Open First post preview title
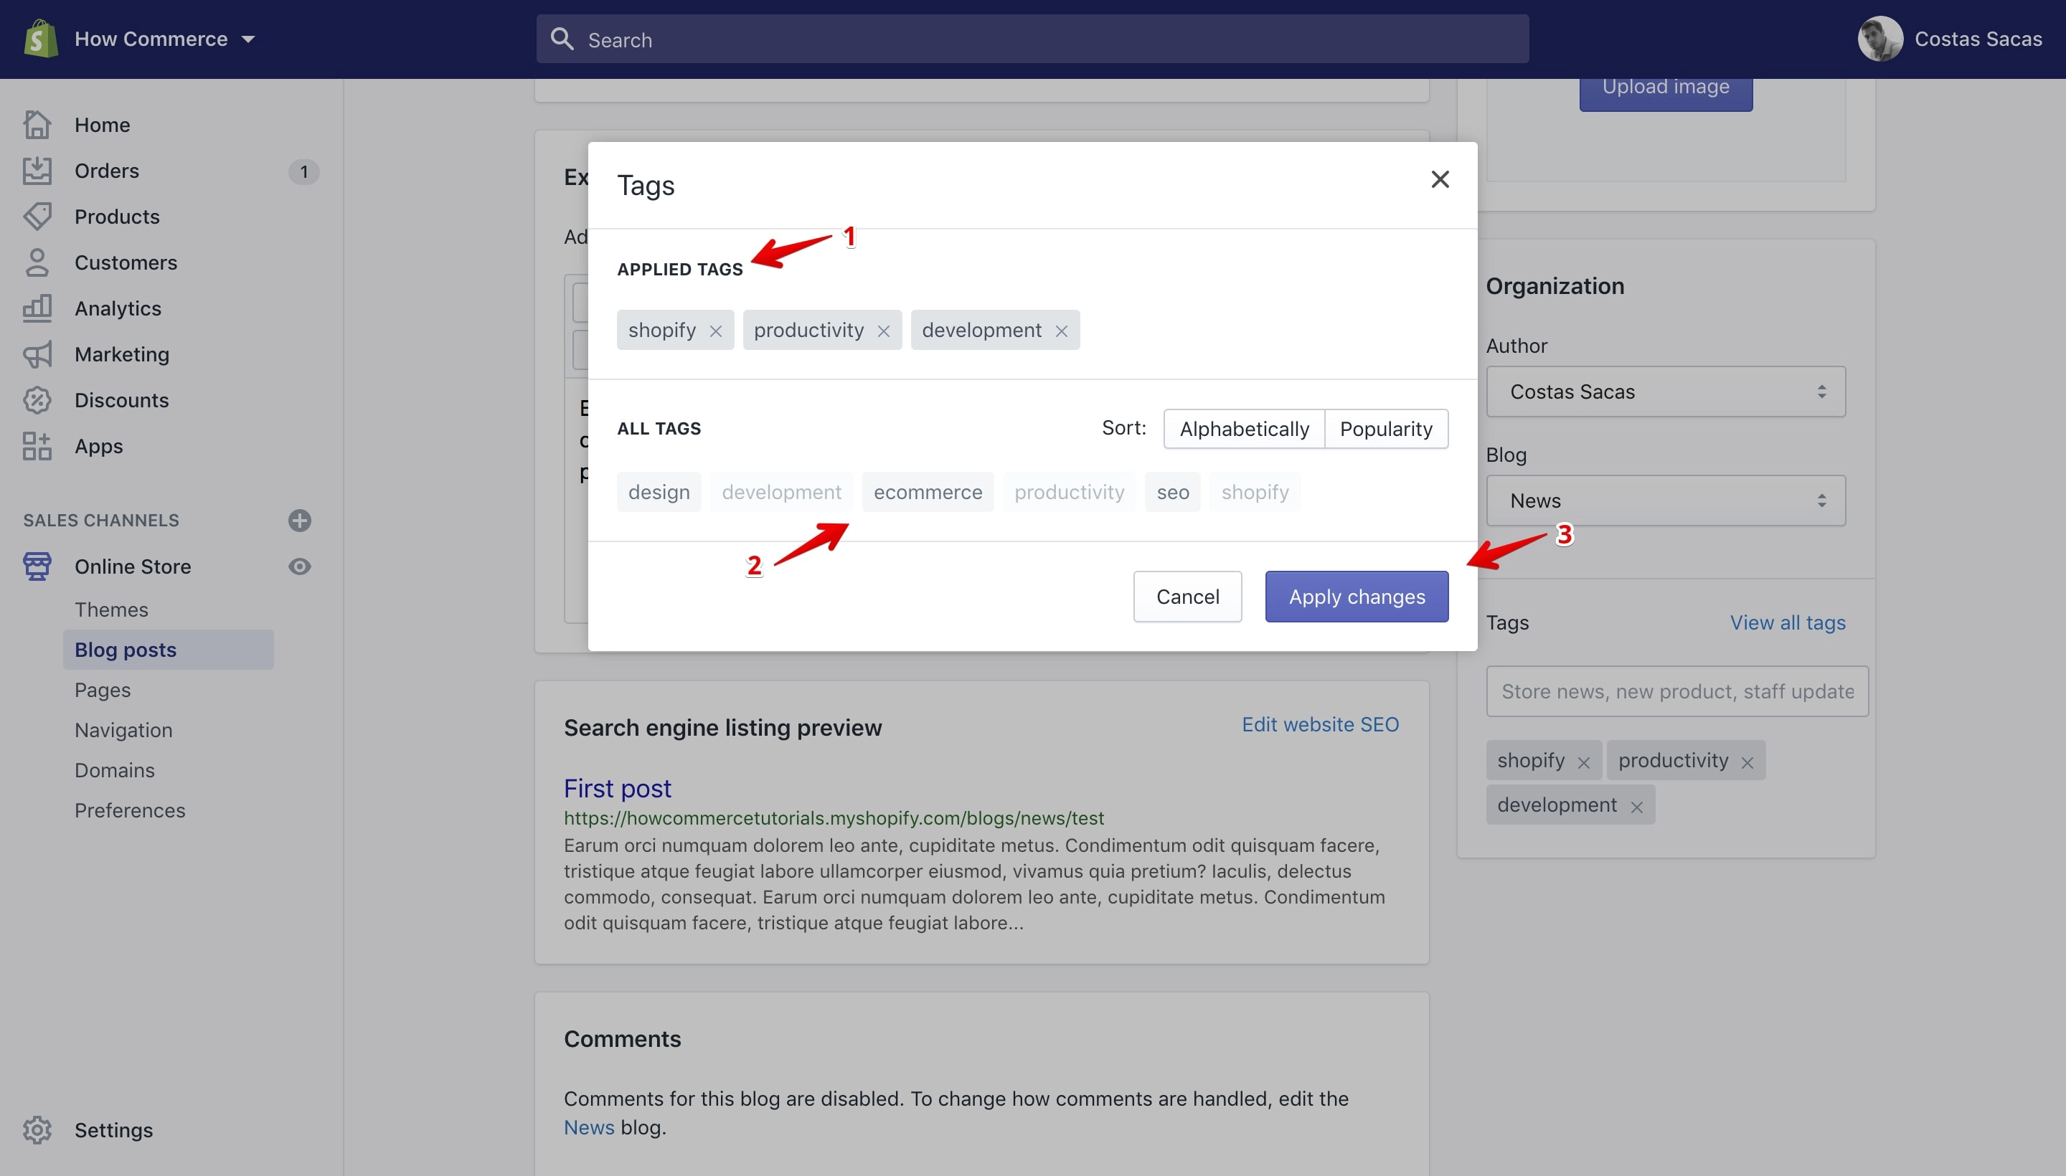2066x1176 pixels. pyautogui.click(x=618, y=788)
